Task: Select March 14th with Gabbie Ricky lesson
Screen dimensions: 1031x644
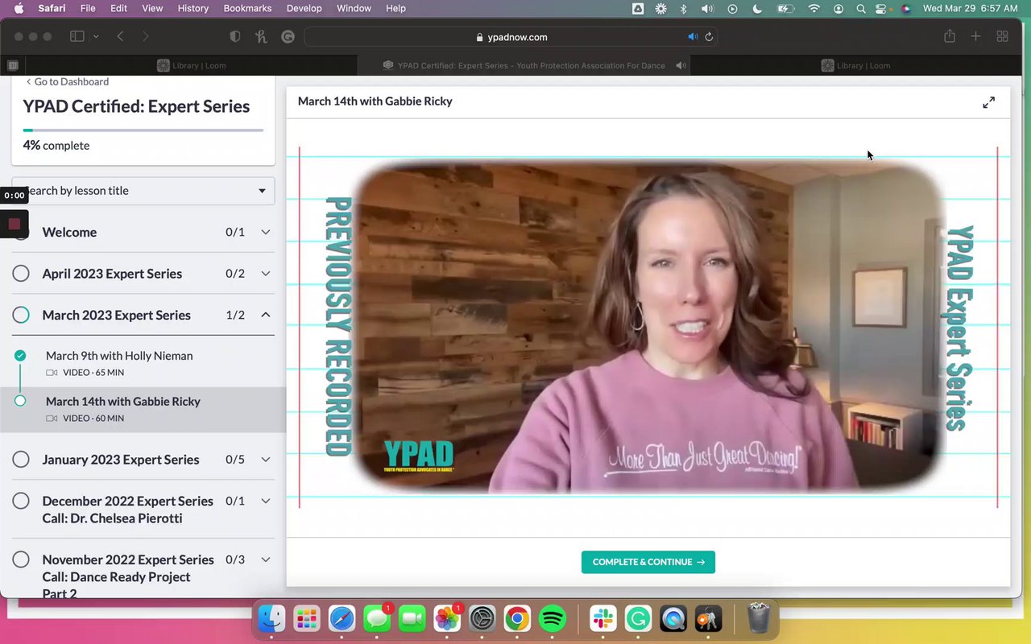Action: (x=123, y=401)
